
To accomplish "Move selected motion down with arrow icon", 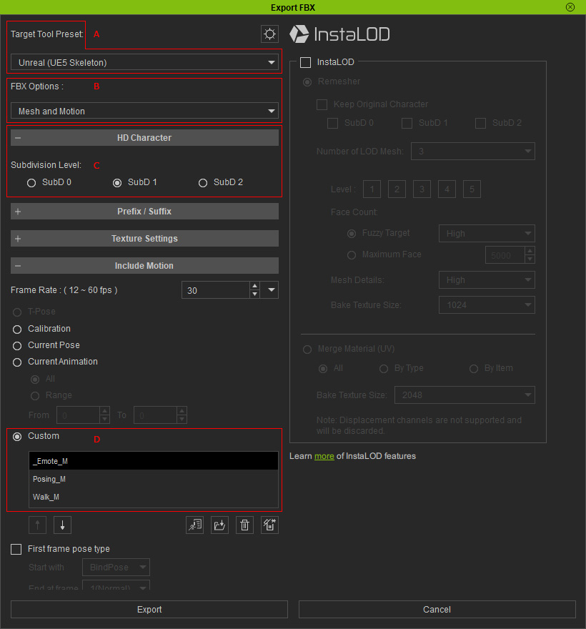I will click(x=62, y=525).
